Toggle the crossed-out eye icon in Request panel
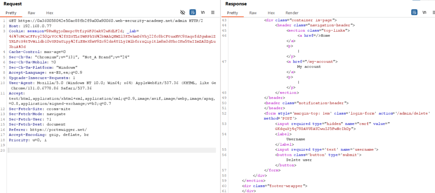Viewport: 435px width, 193px height. (x=183, y=12)
